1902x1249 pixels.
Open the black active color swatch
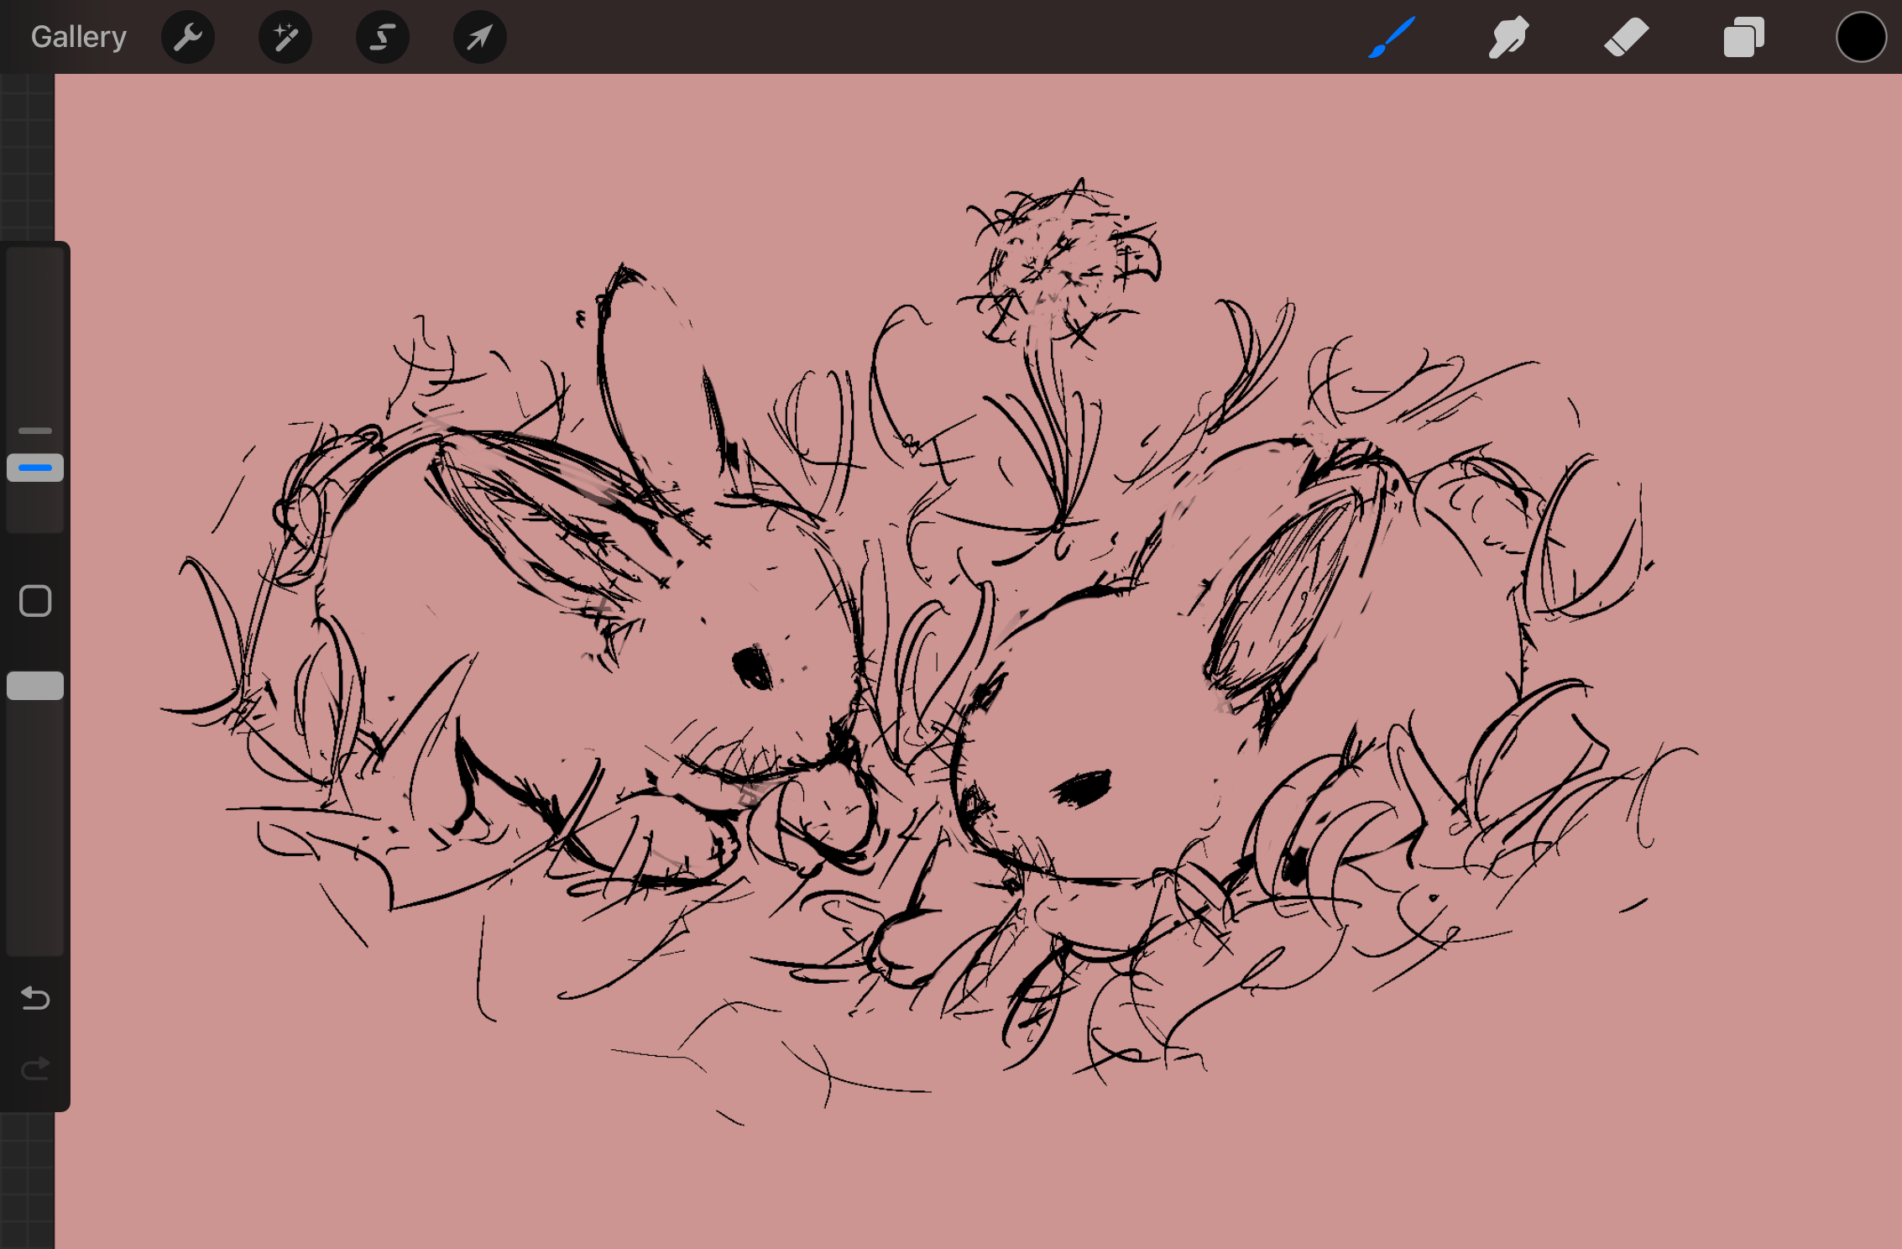pyautogui.click(x=1861, y=37)
